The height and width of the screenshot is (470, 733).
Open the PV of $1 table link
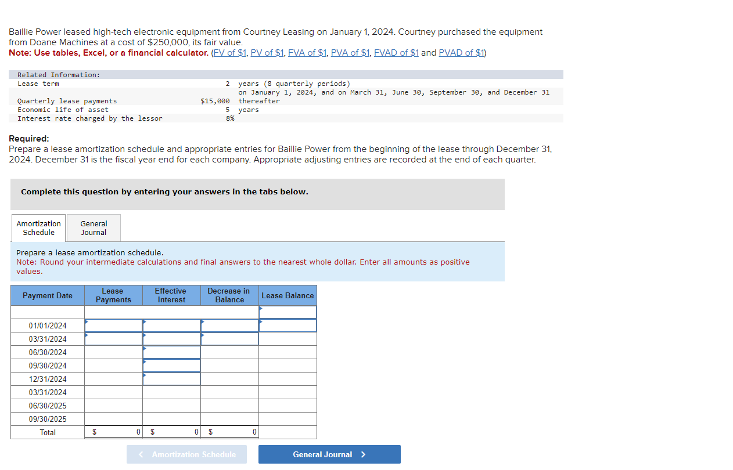(267, 52)
